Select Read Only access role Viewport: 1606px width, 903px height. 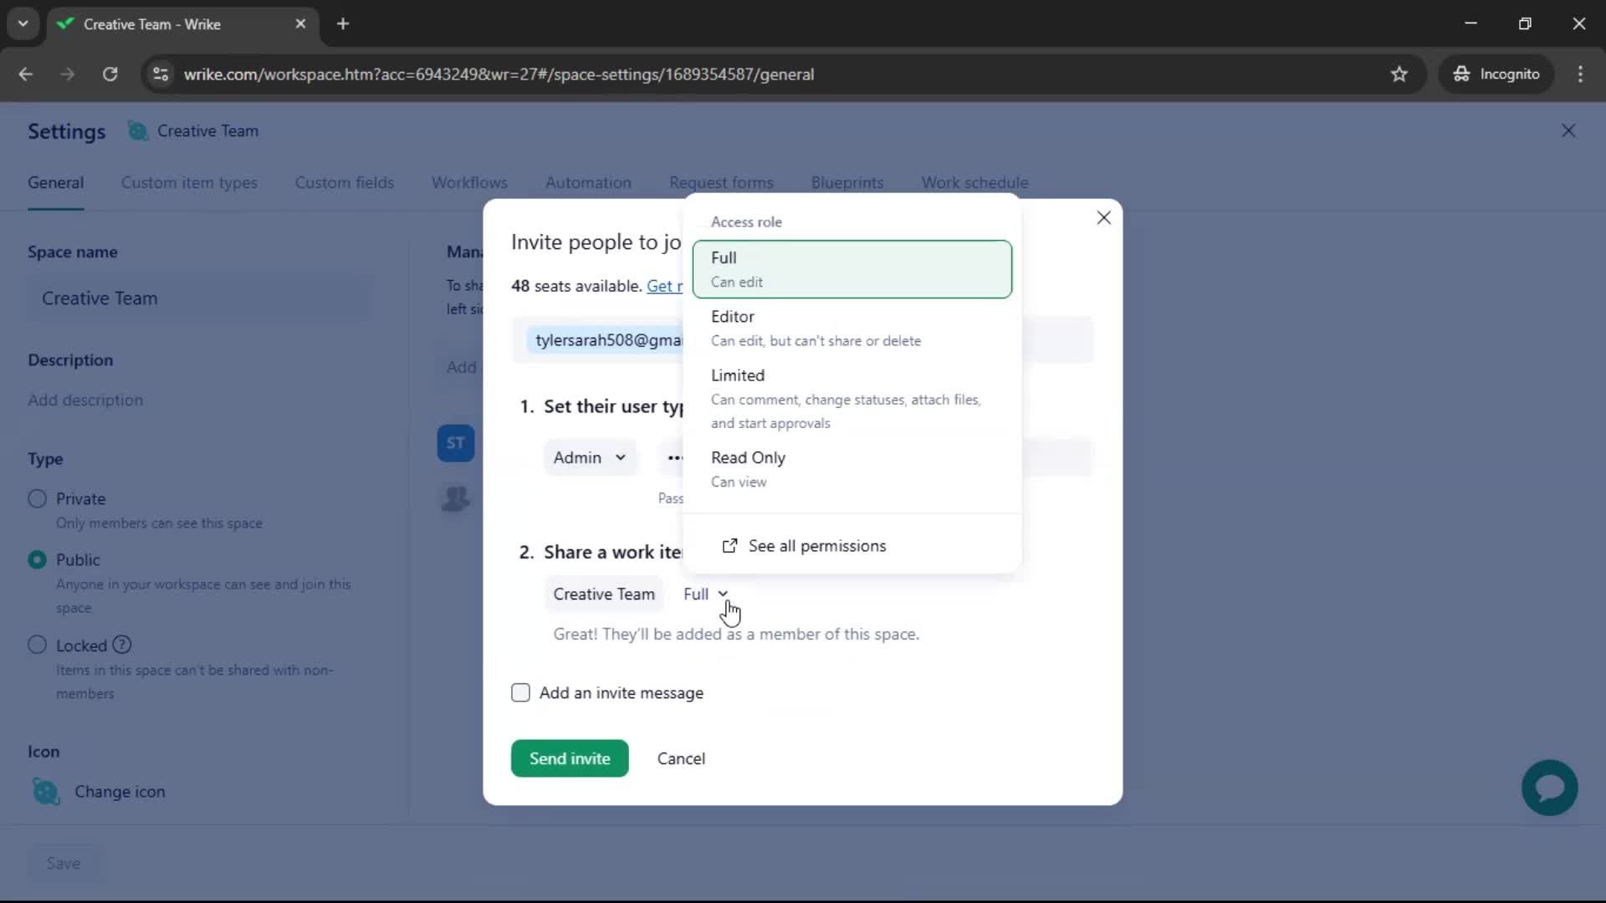click(852, 469)
